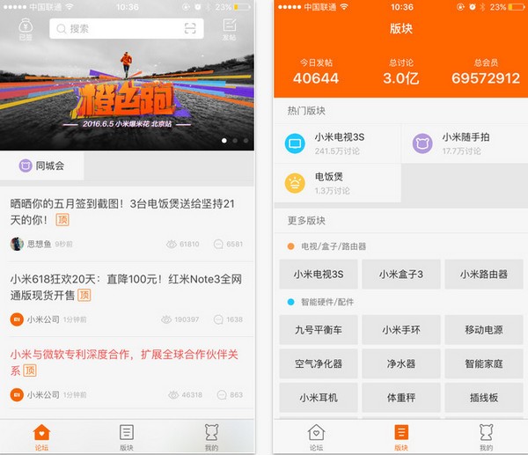Tap the 热门版块 section header
Image resolution: width=528 pixels, height=455 pixels.
point(306,111)
